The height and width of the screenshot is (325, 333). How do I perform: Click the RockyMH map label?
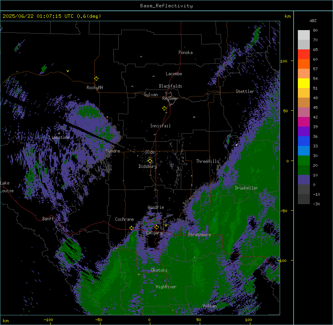pos(95,88)
